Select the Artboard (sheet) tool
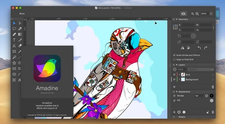The width and height of the screenshot is (225, 124). [x=14, y=52]
